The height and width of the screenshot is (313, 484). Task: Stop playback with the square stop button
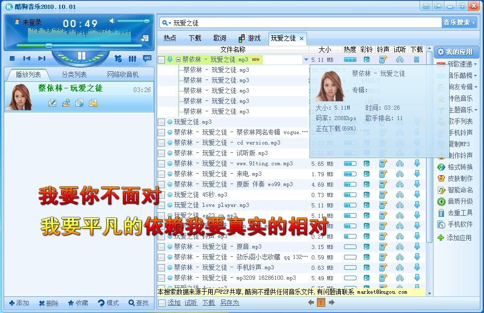(12, 58)
